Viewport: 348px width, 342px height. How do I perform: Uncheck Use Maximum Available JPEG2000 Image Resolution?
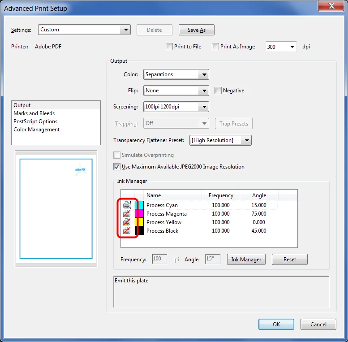point(117,167)
